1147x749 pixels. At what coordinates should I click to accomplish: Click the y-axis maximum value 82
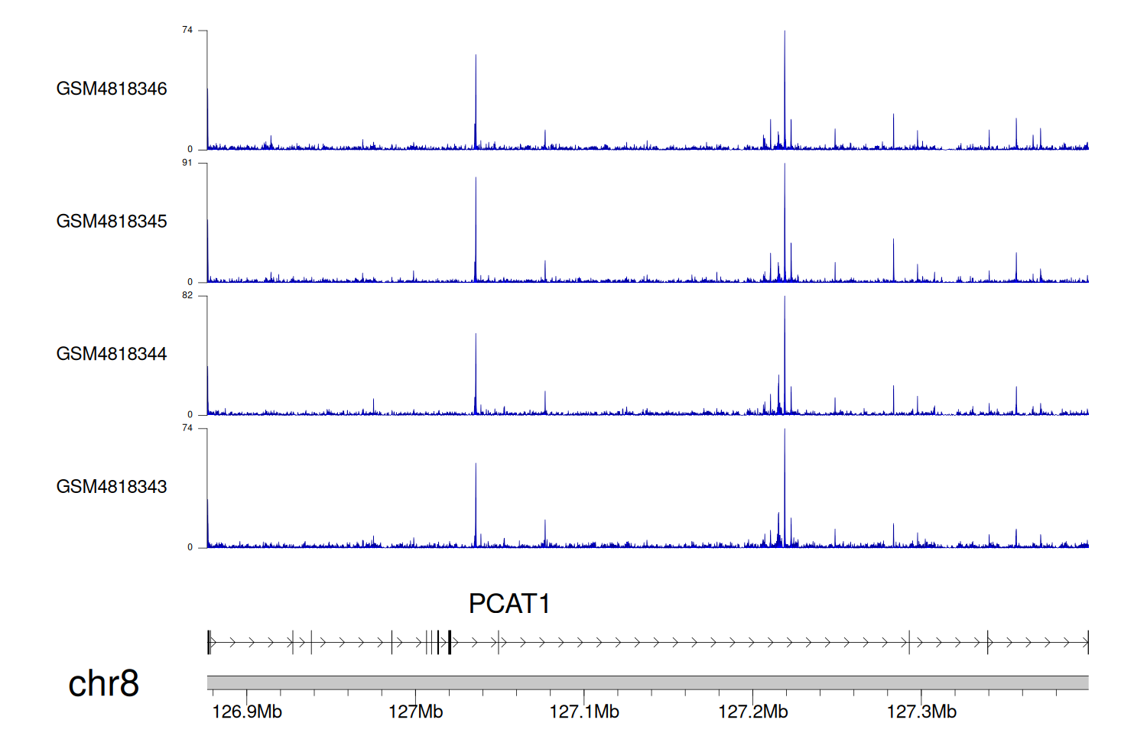(x=187, y=296)
